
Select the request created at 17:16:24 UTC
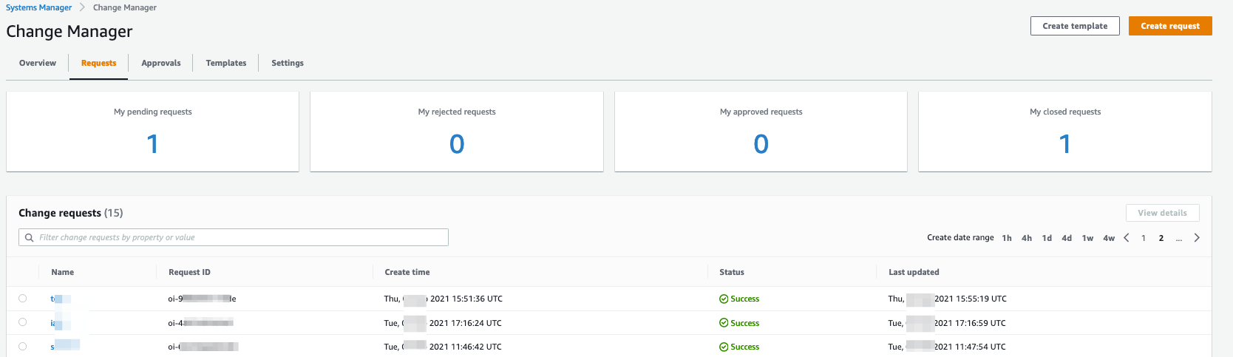tap(23, 322)
